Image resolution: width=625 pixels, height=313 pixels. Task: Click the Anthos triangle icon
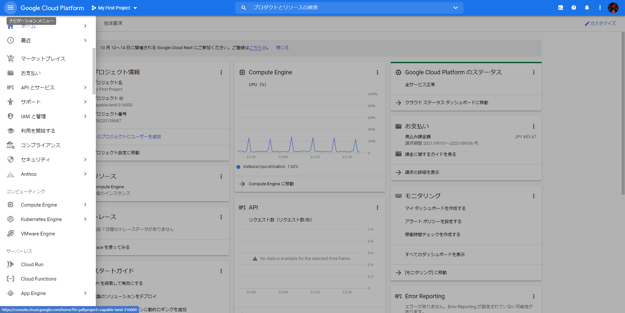(x=11, y=174)
